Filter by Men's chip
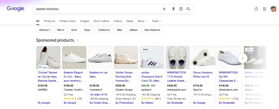Screen dimensions: 279x109 click(x=60, y=30)
